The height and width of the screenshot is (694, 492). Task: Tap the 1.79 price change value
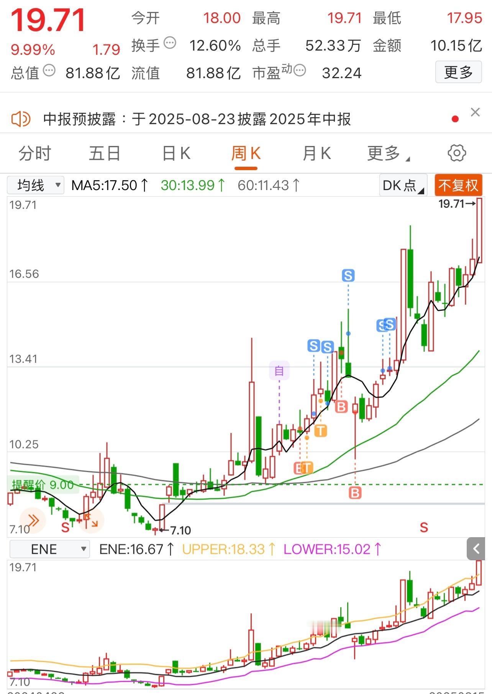click(x=106, y=49)
